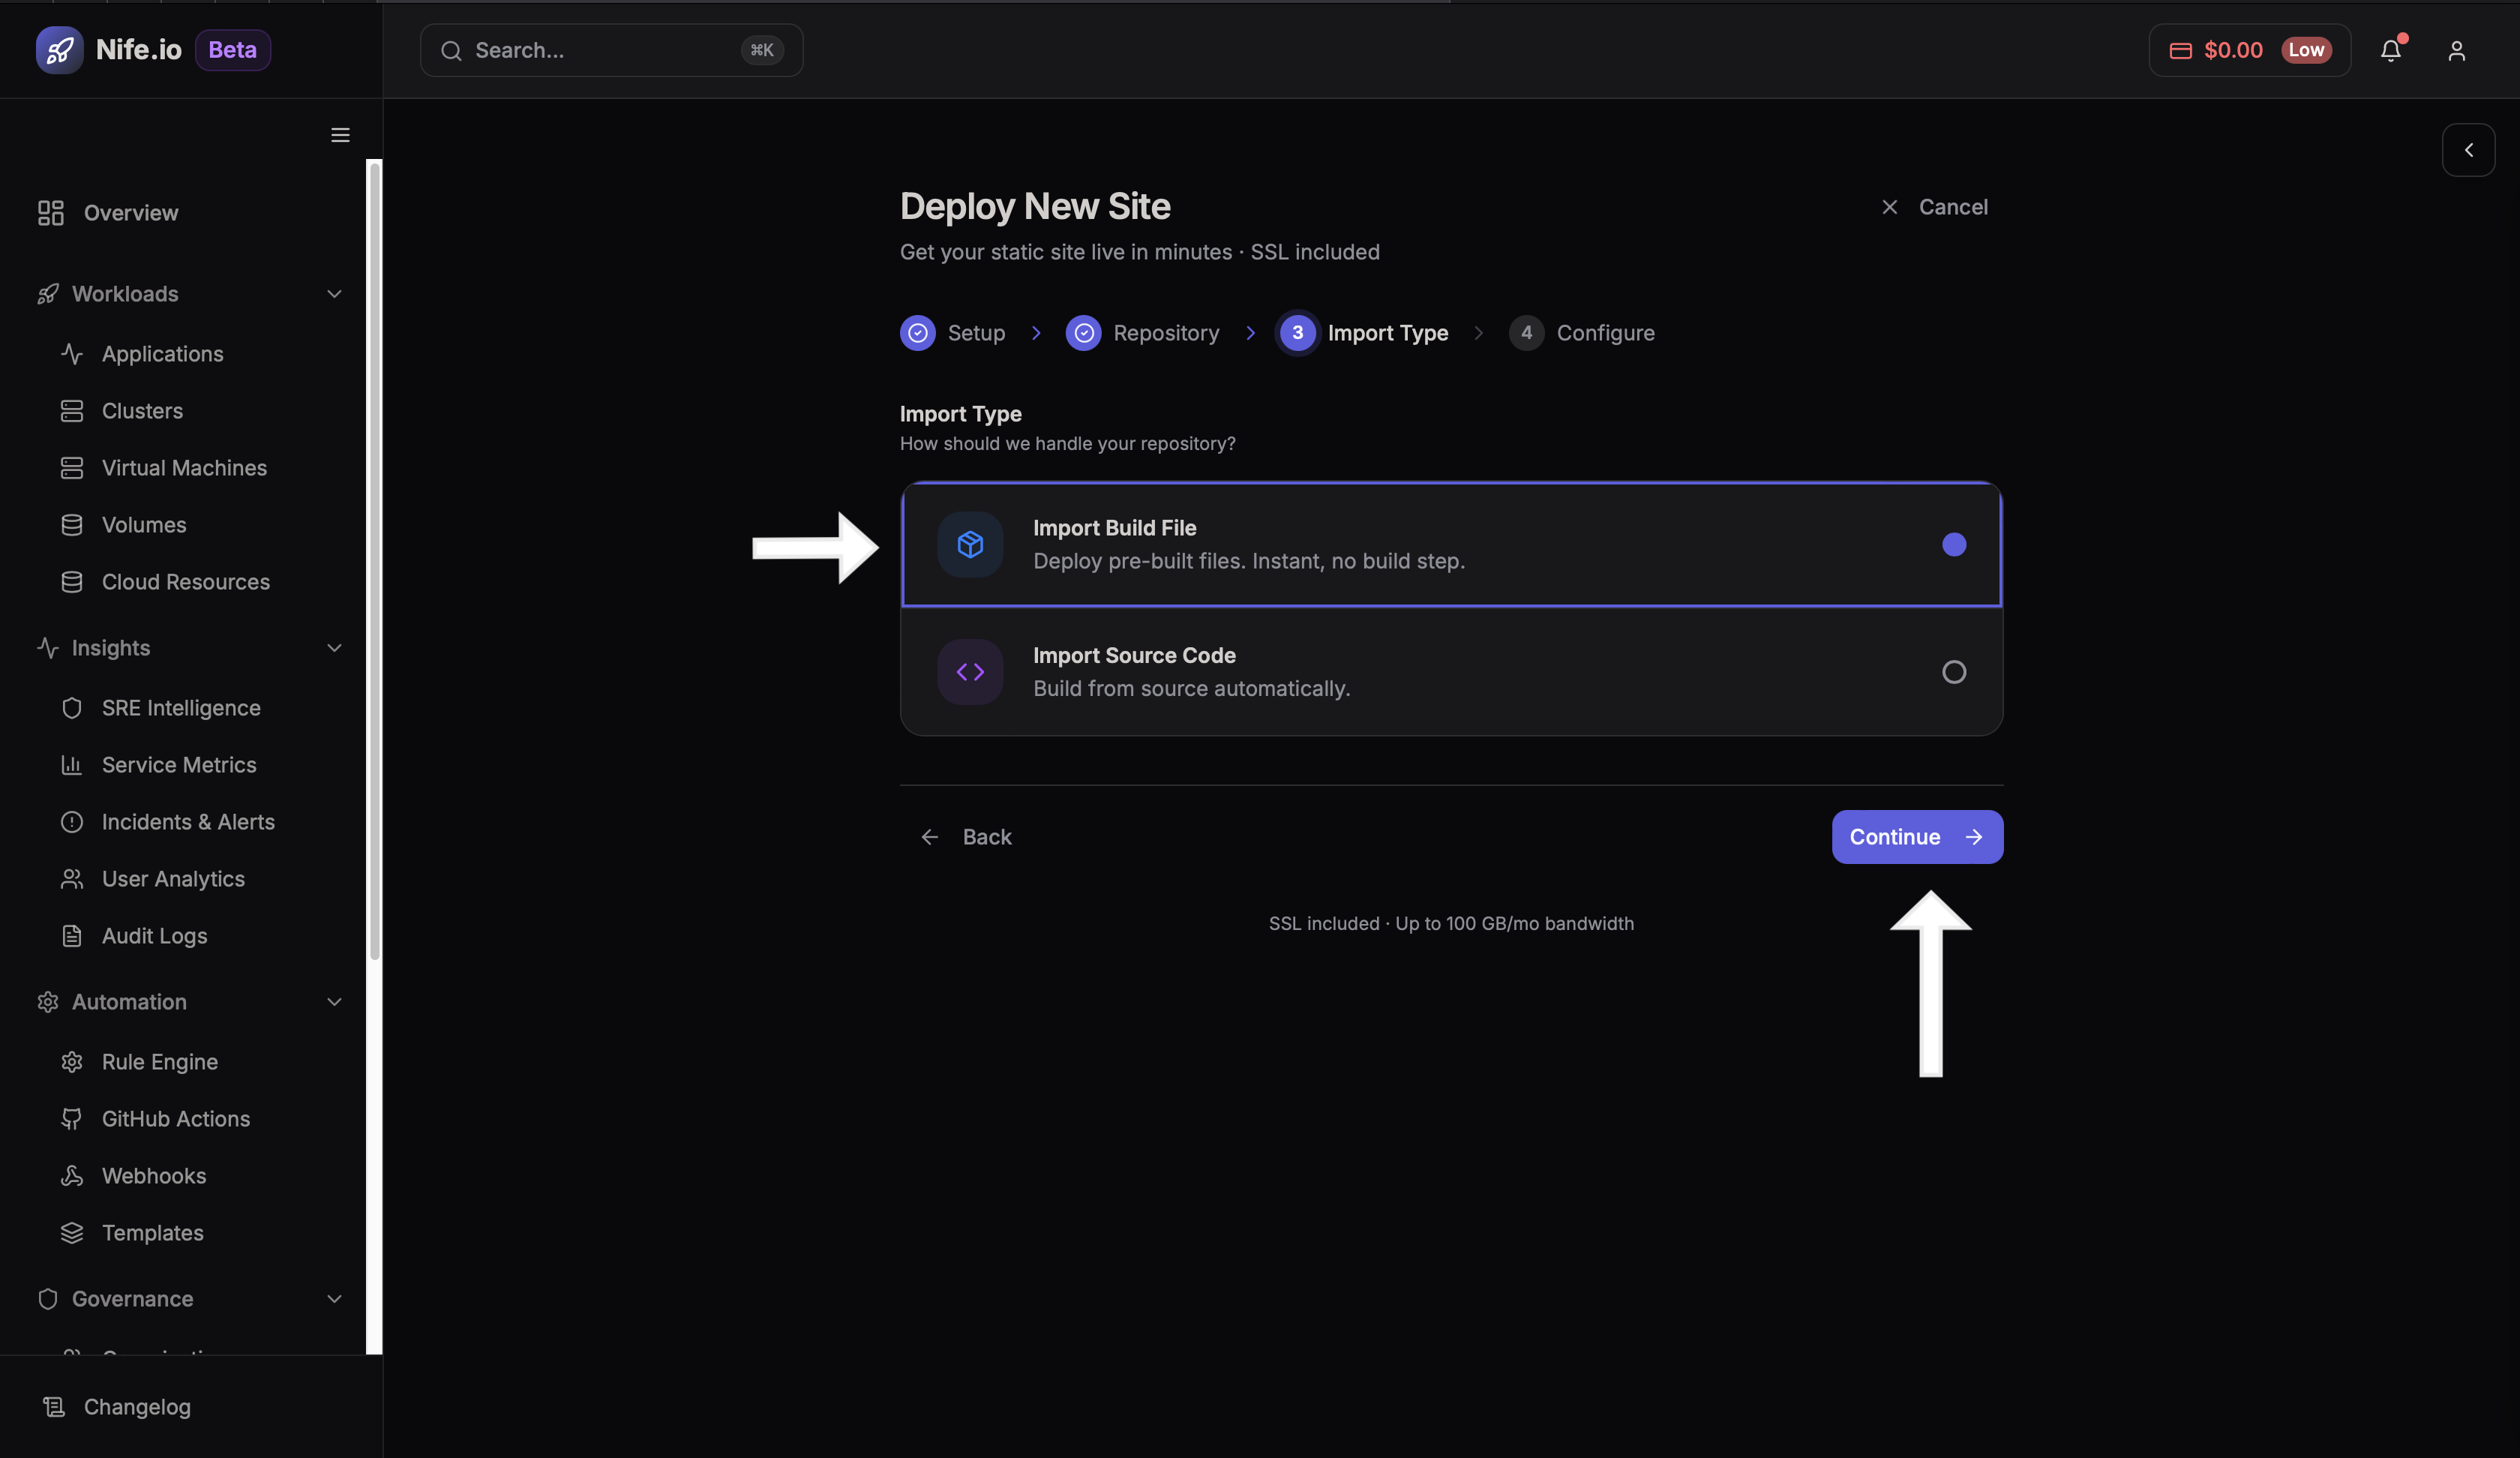Open GitHub Actions in sidebar
Screen dimensions: 2520x1458
(x=175, y=1119)
